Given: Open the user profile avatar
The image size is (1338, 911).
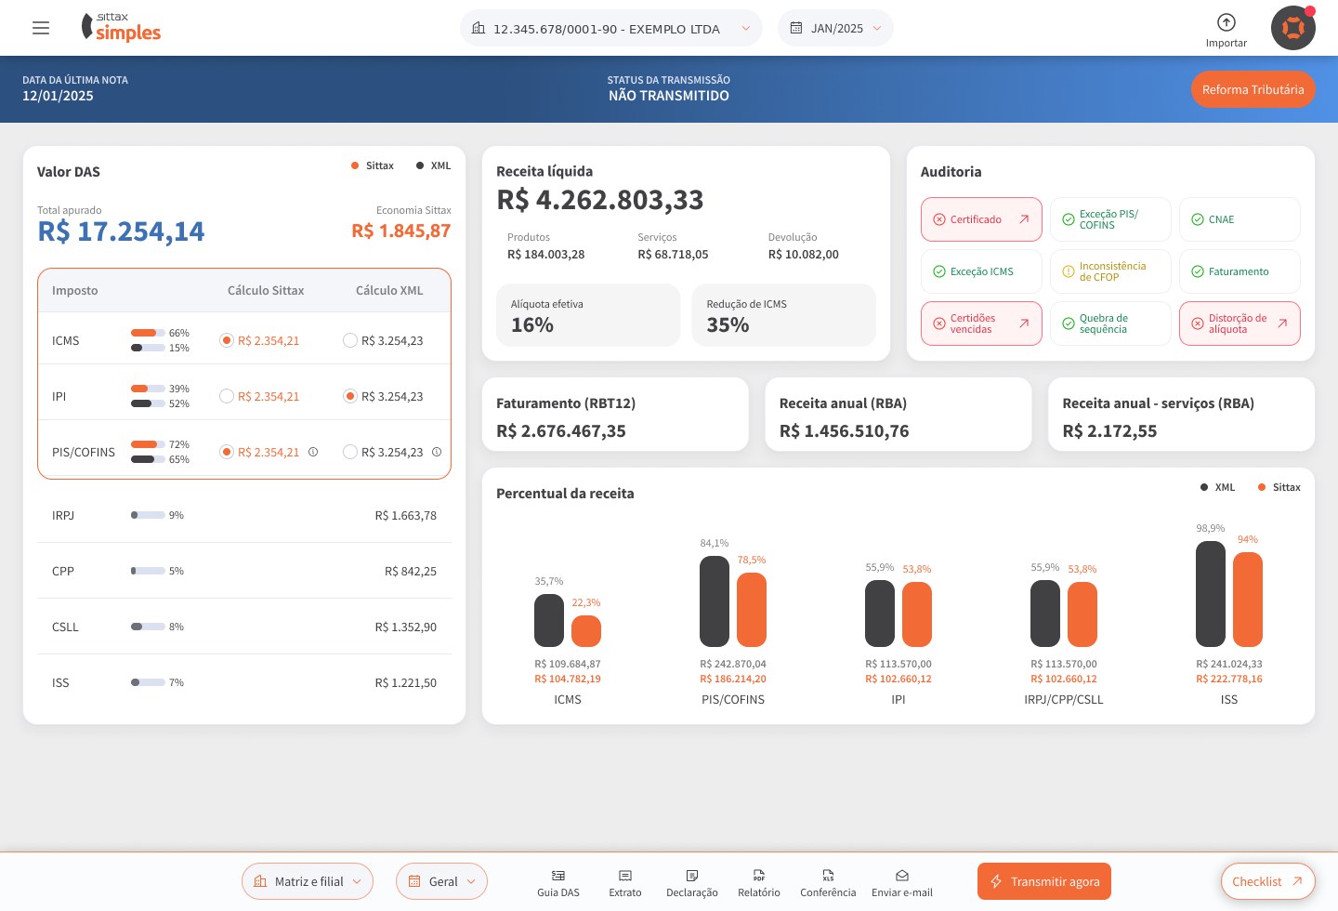Looking at the screenshot, I should click(x=1293, y=28).
